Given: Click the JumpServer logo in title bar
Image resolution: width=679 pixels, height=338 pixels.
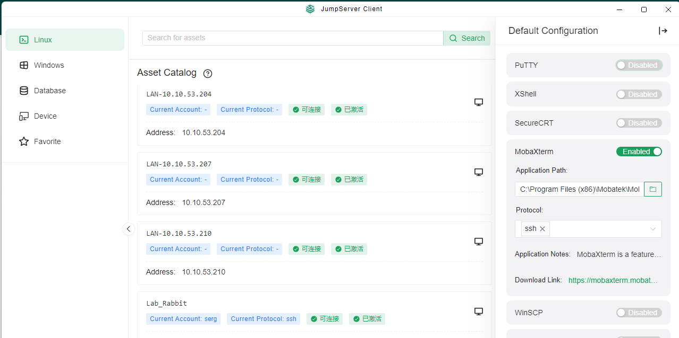Looking at the screenshot, I should coord(310,9).
